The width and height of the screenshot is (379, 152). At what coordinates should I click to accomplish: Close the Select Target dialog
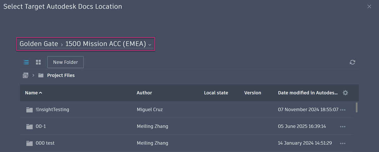[x=369, y=7]
